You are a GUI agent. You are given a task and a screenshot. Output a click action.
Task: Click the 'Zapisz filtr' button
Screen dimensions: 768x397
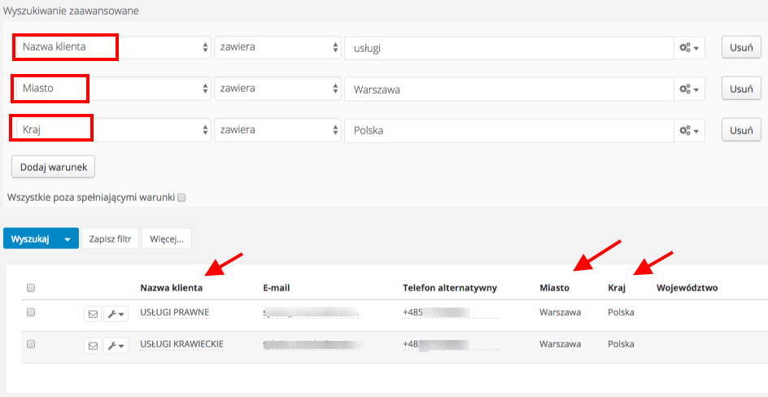point(110,239)
